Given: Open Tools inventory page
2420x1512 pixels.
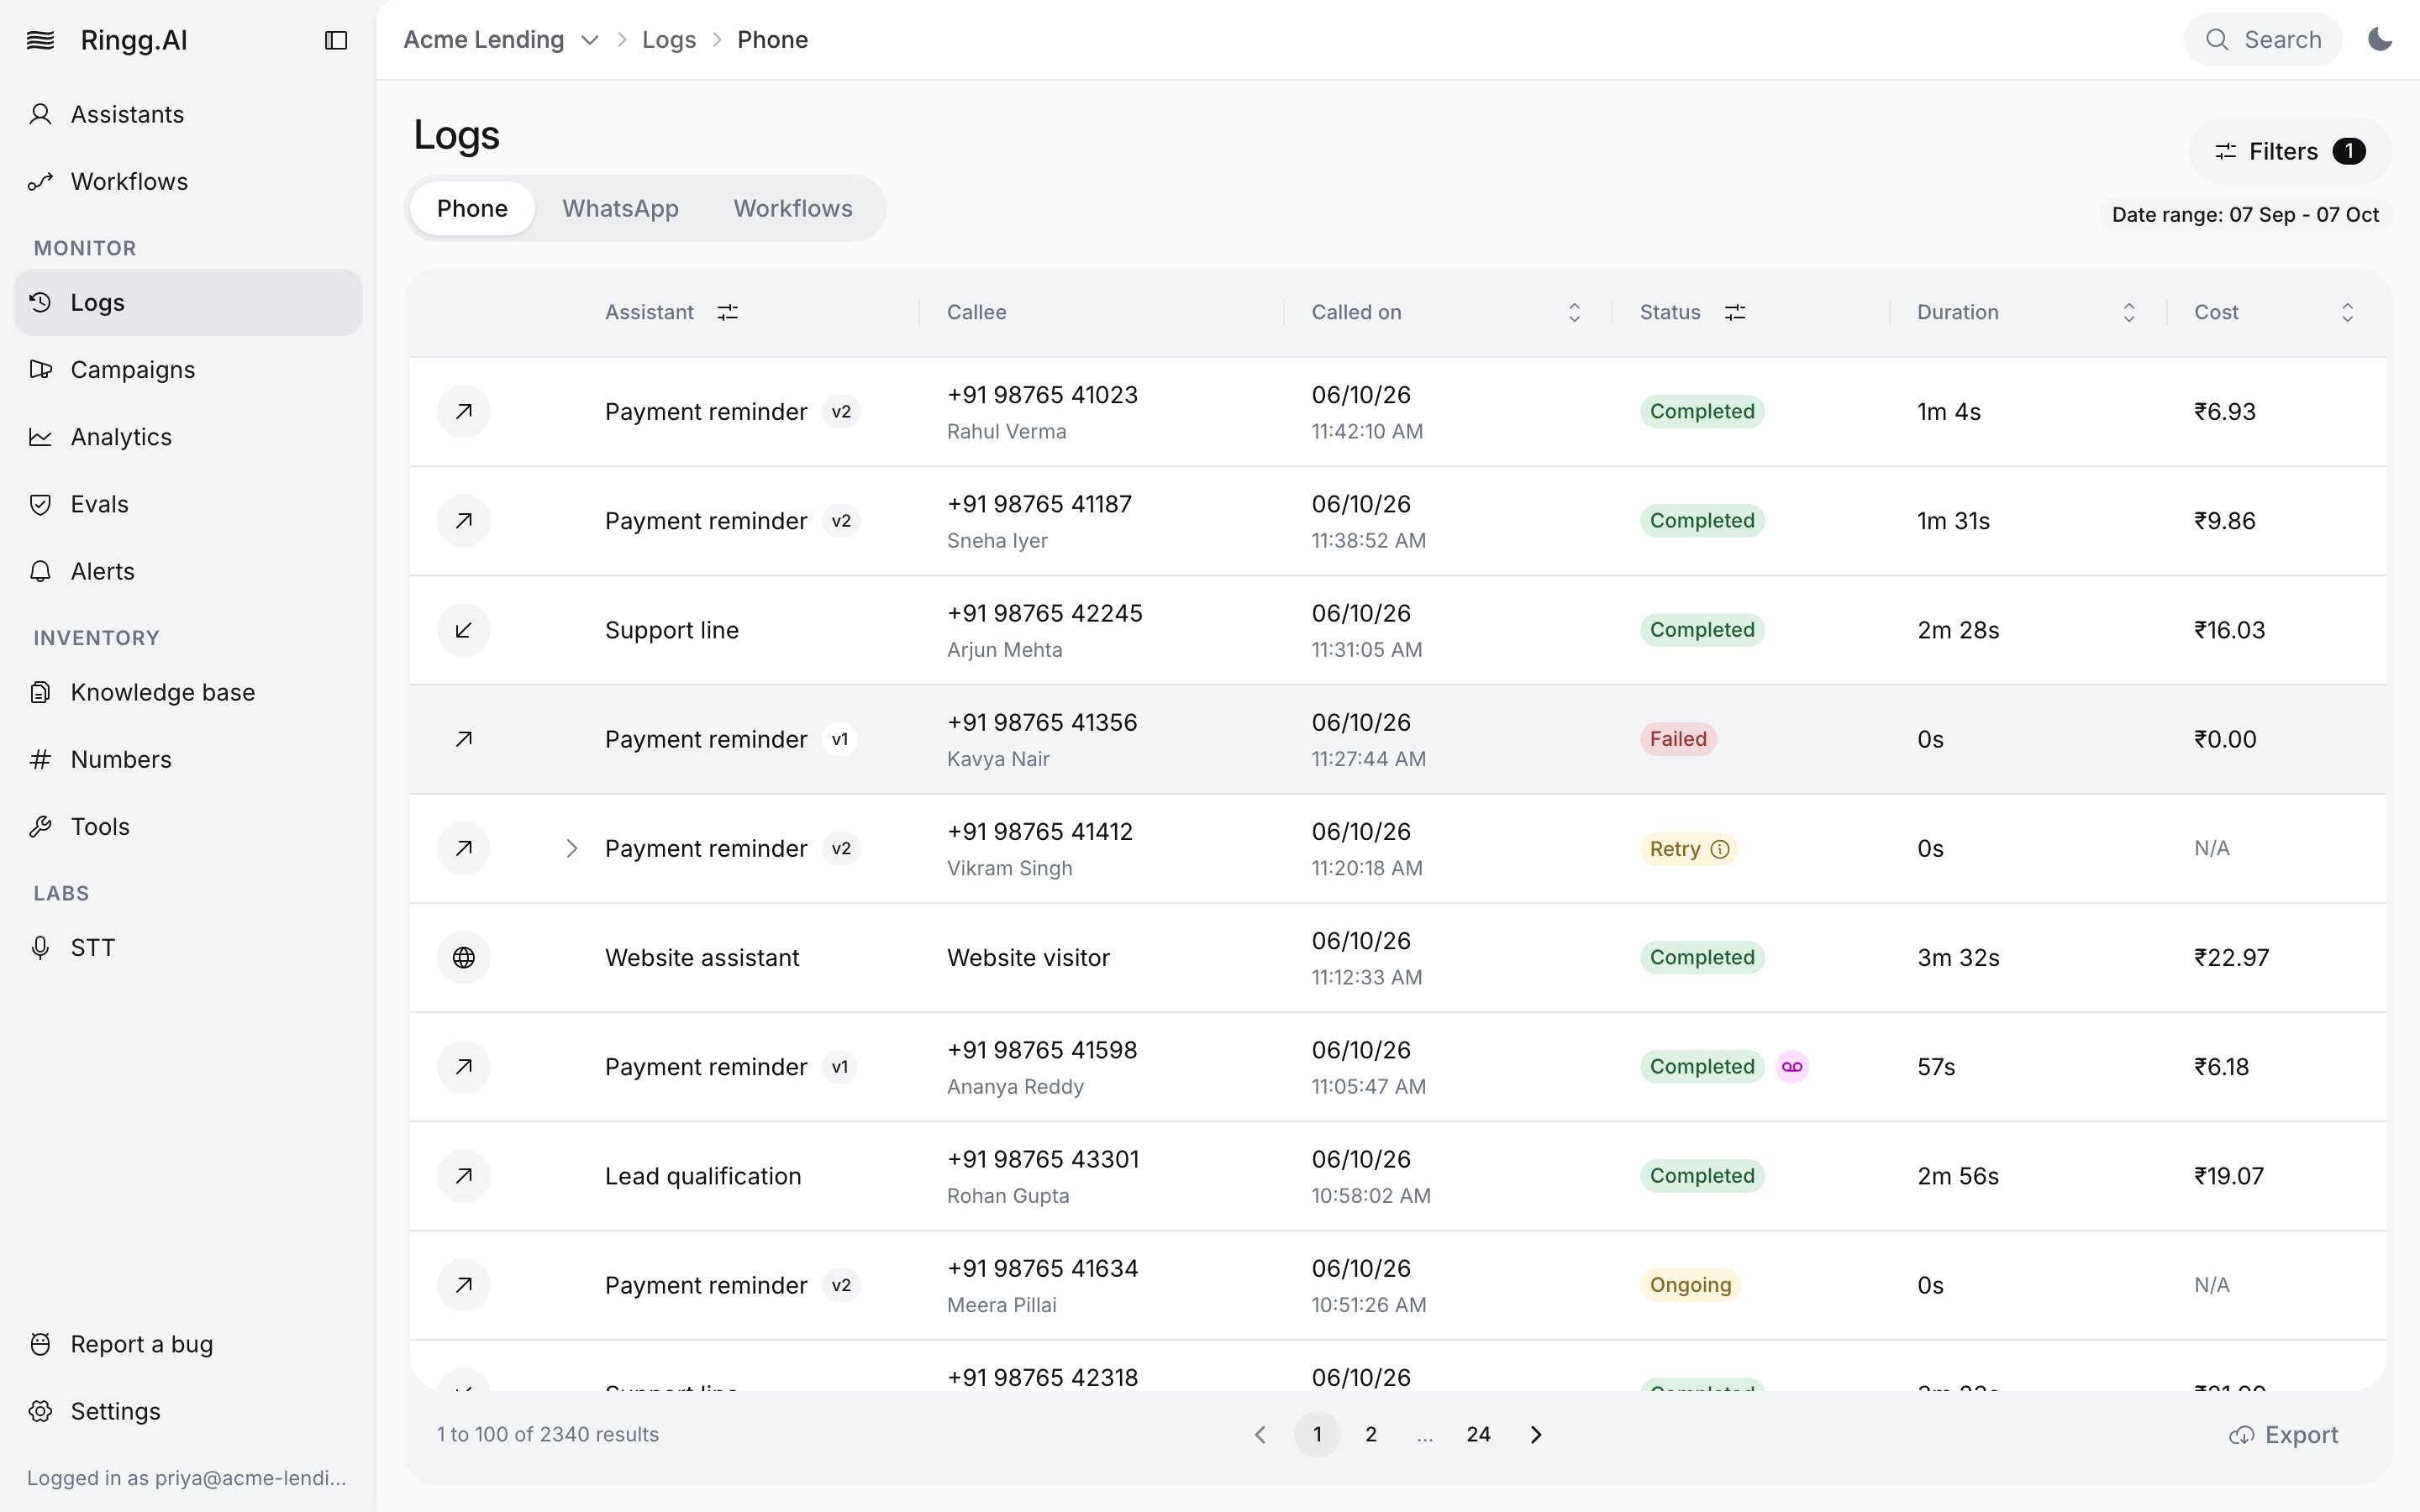Looking at the screenshot, I should click(188, 826).
